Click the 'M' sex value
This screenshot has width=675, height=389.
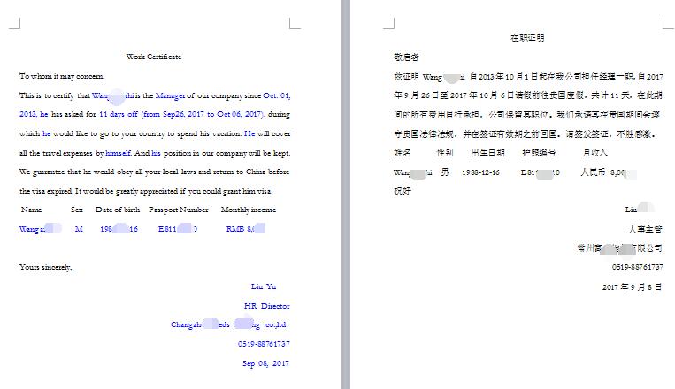coord(79,229)
